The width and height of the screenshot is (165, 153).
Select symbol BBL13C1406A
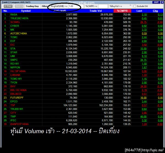pos(18,90)
